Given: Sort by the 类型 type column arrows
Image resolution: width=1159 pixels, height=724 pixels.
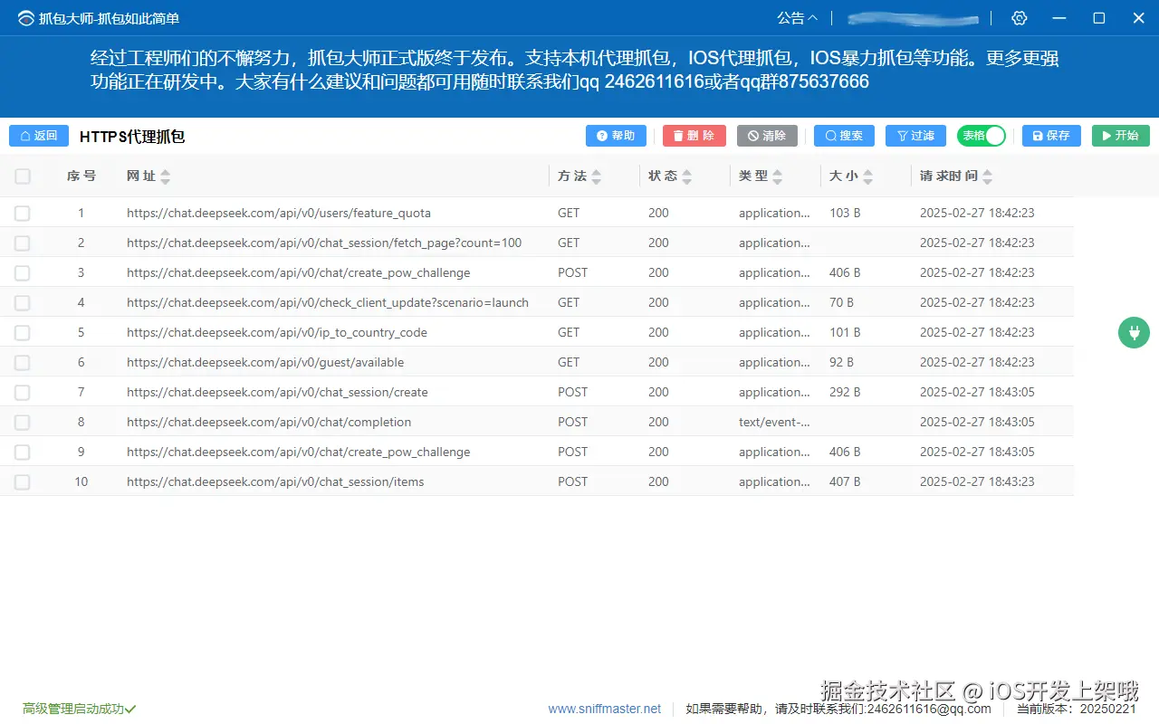Looking at the screenshot, I should [x=777, y=176].
